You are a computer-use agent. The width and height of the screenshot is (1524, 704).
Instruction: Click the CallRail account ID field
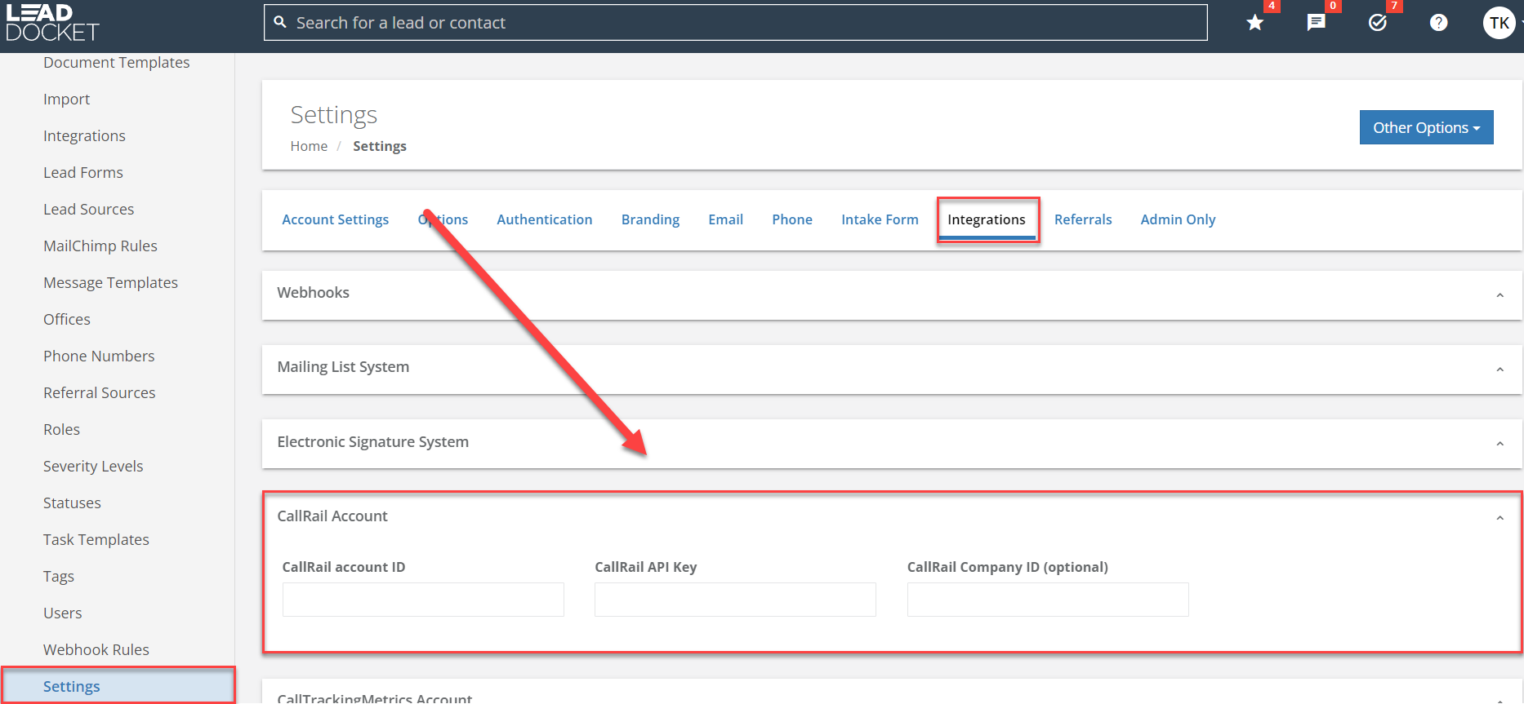[423, 600]
